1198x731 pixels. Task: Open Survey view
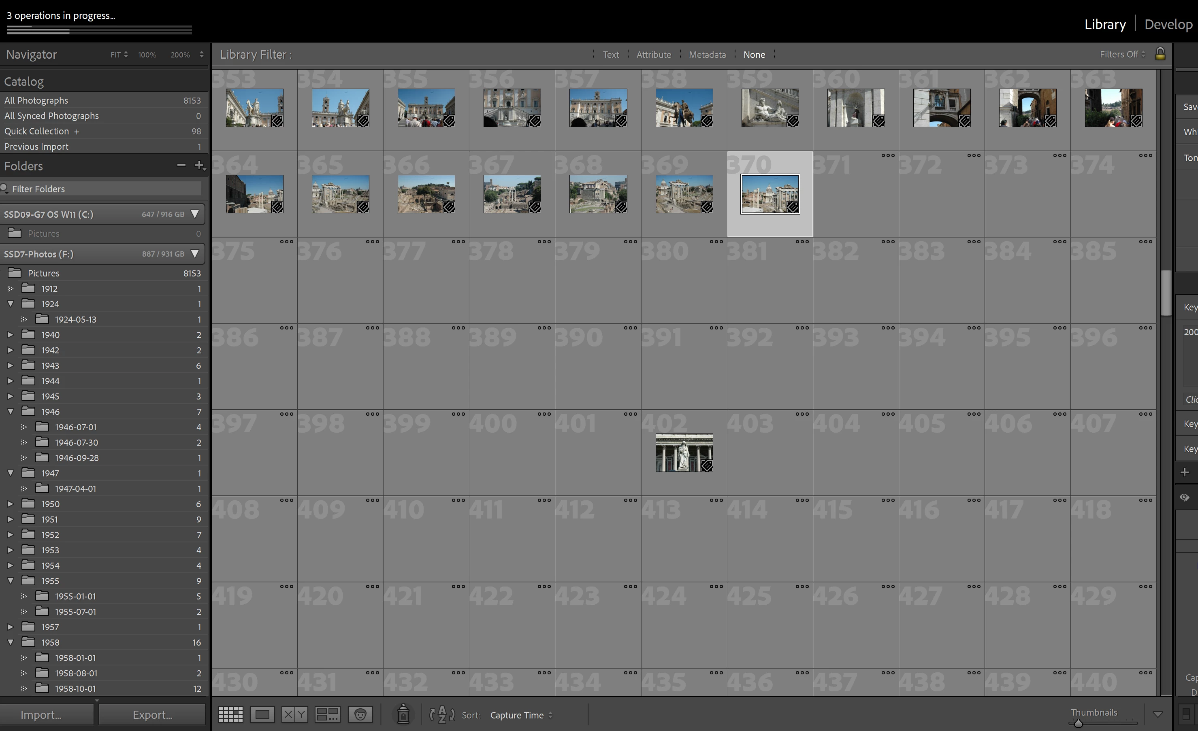[327, 714]
